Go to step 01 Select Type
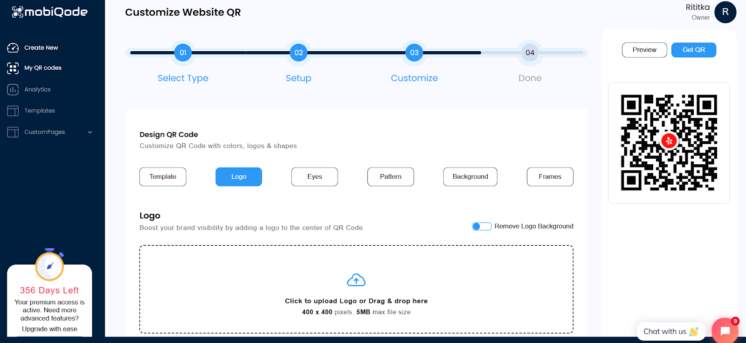 (x=183, y=53)
